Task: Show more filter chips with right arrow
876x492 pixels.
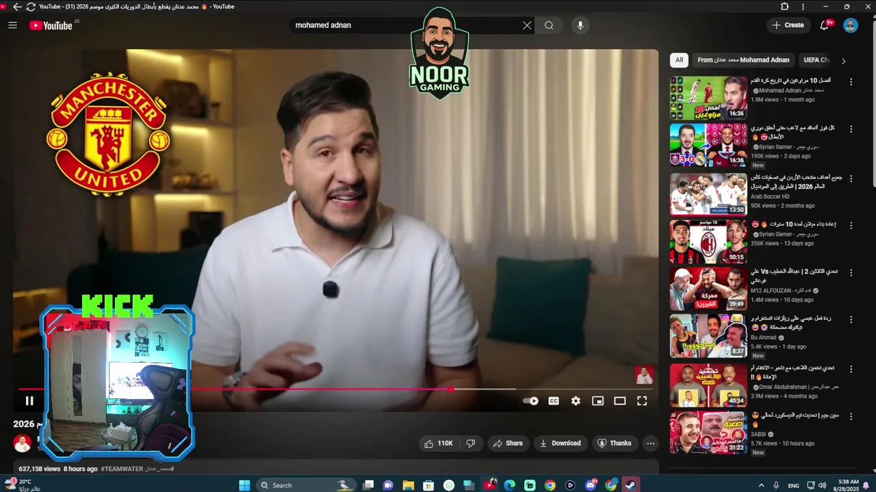Action: pos(843,61)
